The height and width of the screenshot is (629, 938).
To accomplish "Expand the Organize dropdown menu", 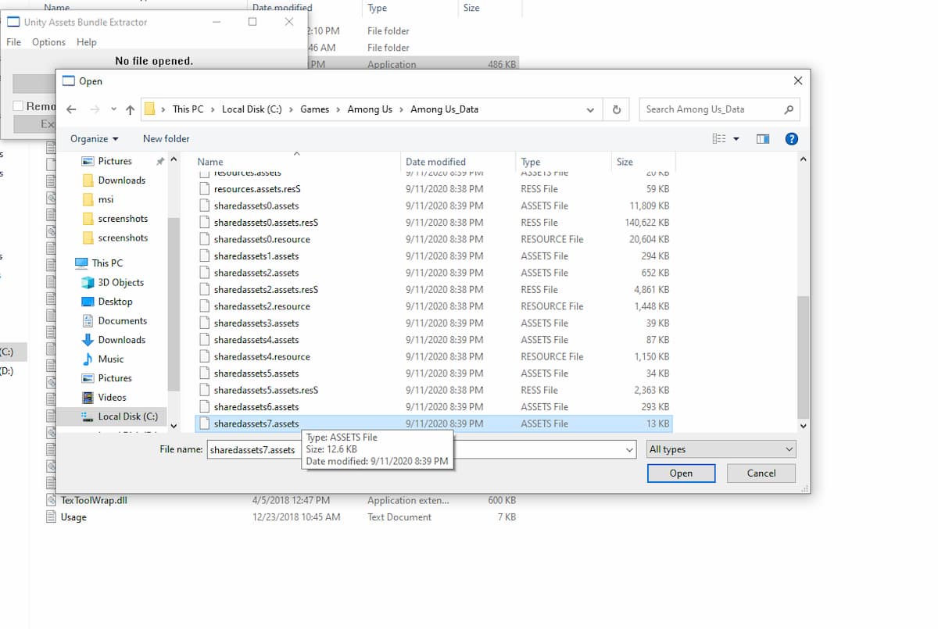I will pyautogui.click(x=95, y=139).
